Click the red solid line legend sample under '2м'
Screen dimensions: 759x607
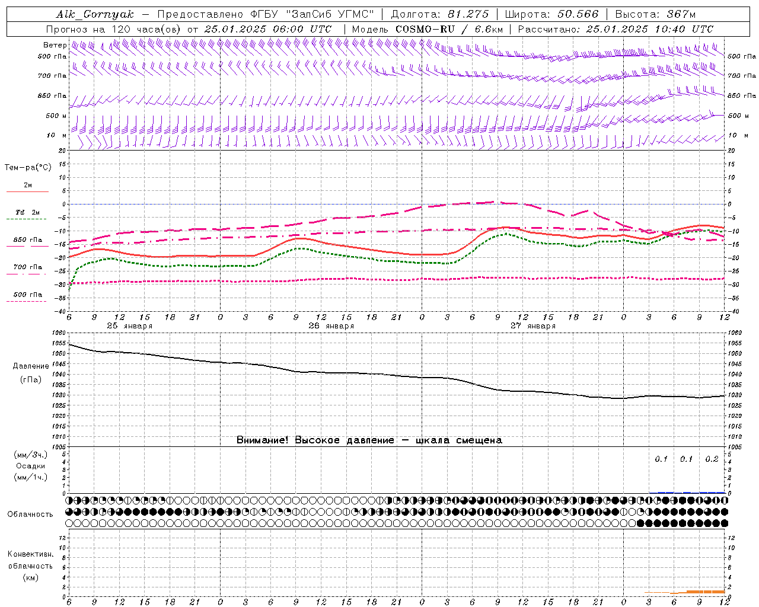(x=27, y=192)
